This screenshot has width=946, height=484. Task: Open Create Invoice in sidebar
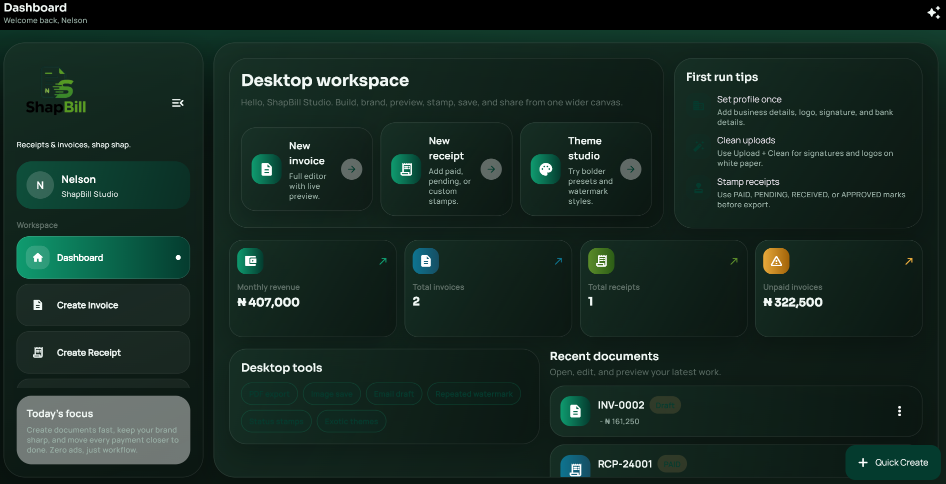(x=103, y=305)
